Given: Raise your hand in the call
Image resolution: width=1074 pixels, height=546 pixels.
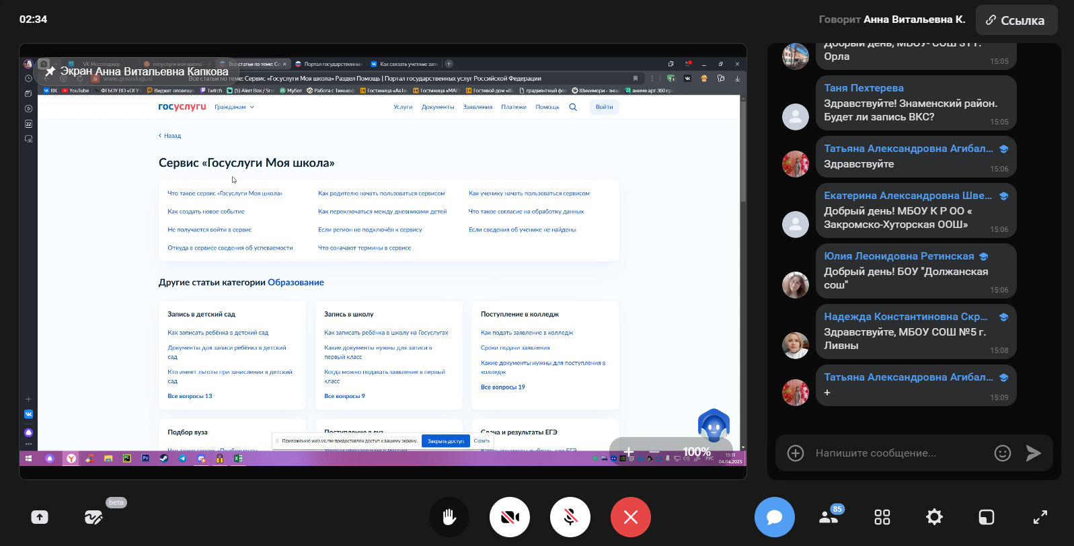Looking at the screenshot, I should click(x=449, y=517).
